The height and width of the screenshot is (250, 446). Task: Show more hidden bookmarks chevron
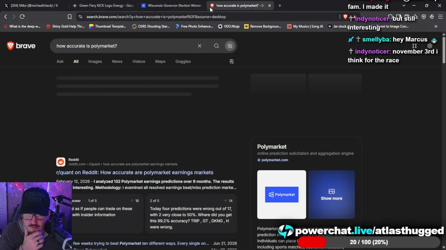coord(436,26)
